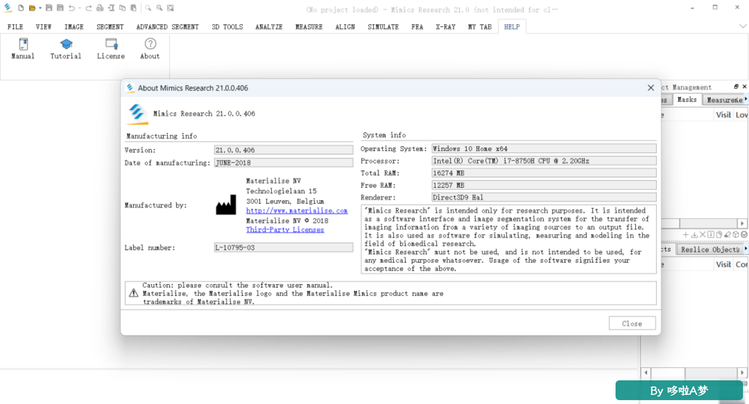Launch the Tutorial from the Help ribbon
Screen dimensions: 749x404
tap(66, 49)
